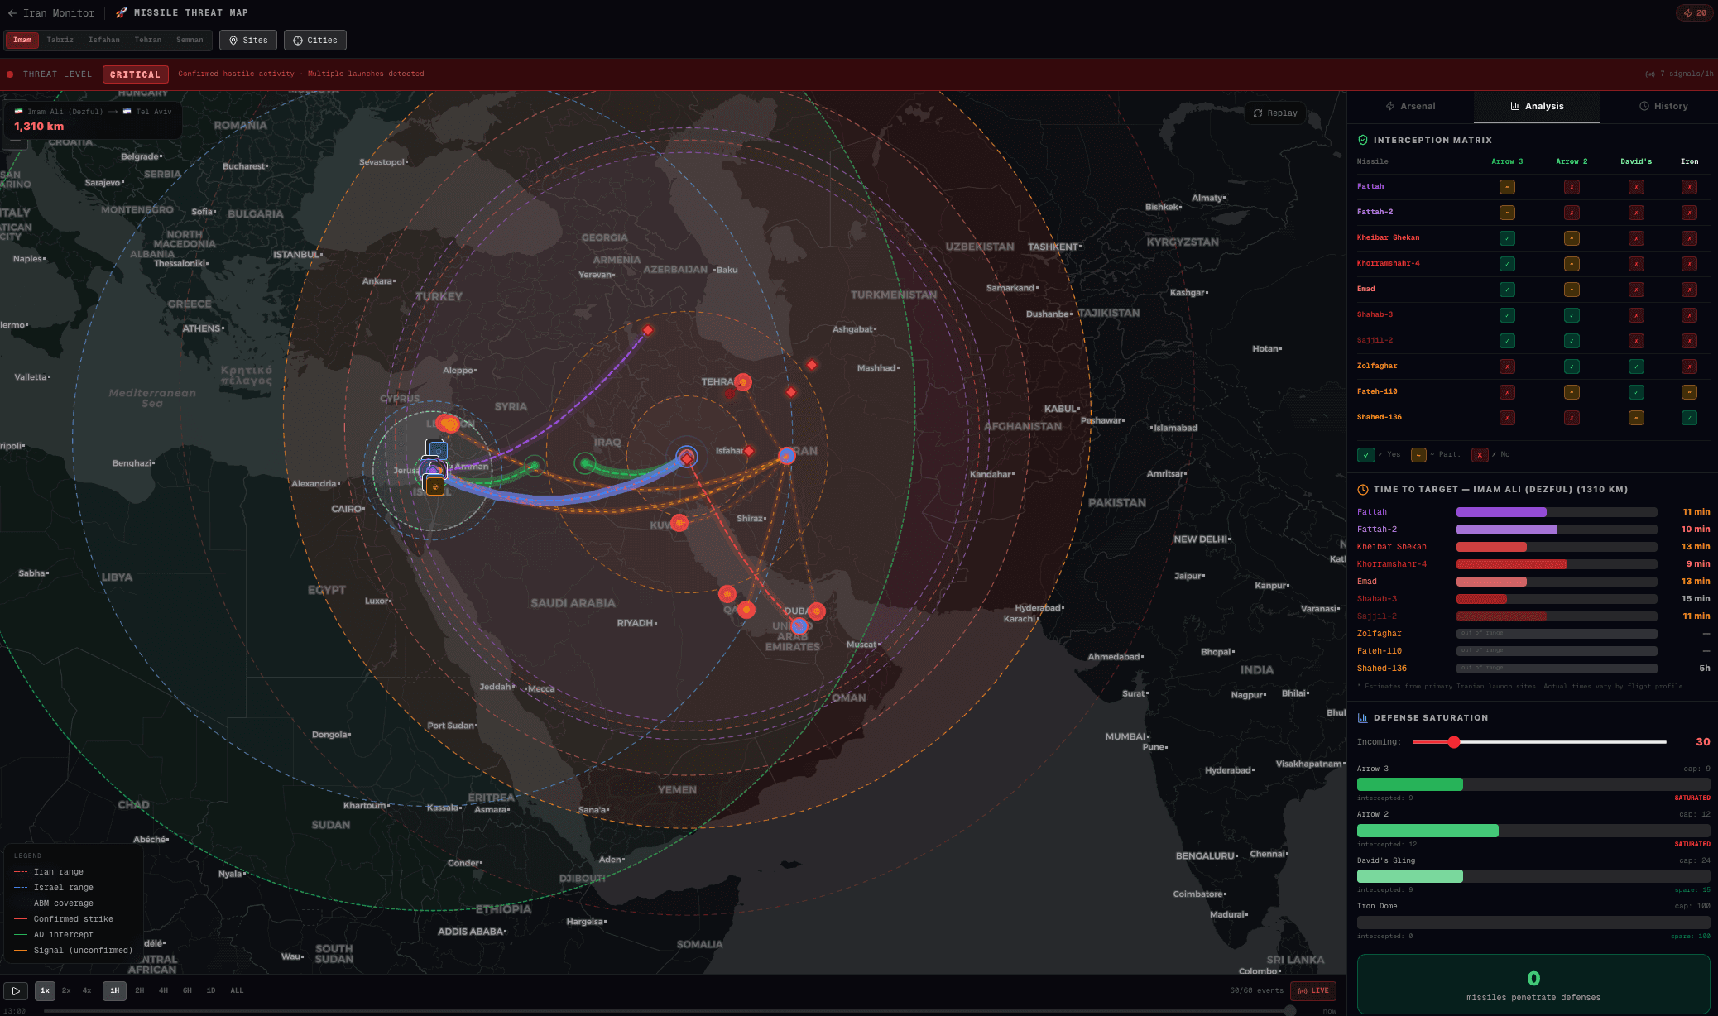The image size is (1718, 1016).
Task: Enable the 2x playback speed option
Action: (66, 990)
